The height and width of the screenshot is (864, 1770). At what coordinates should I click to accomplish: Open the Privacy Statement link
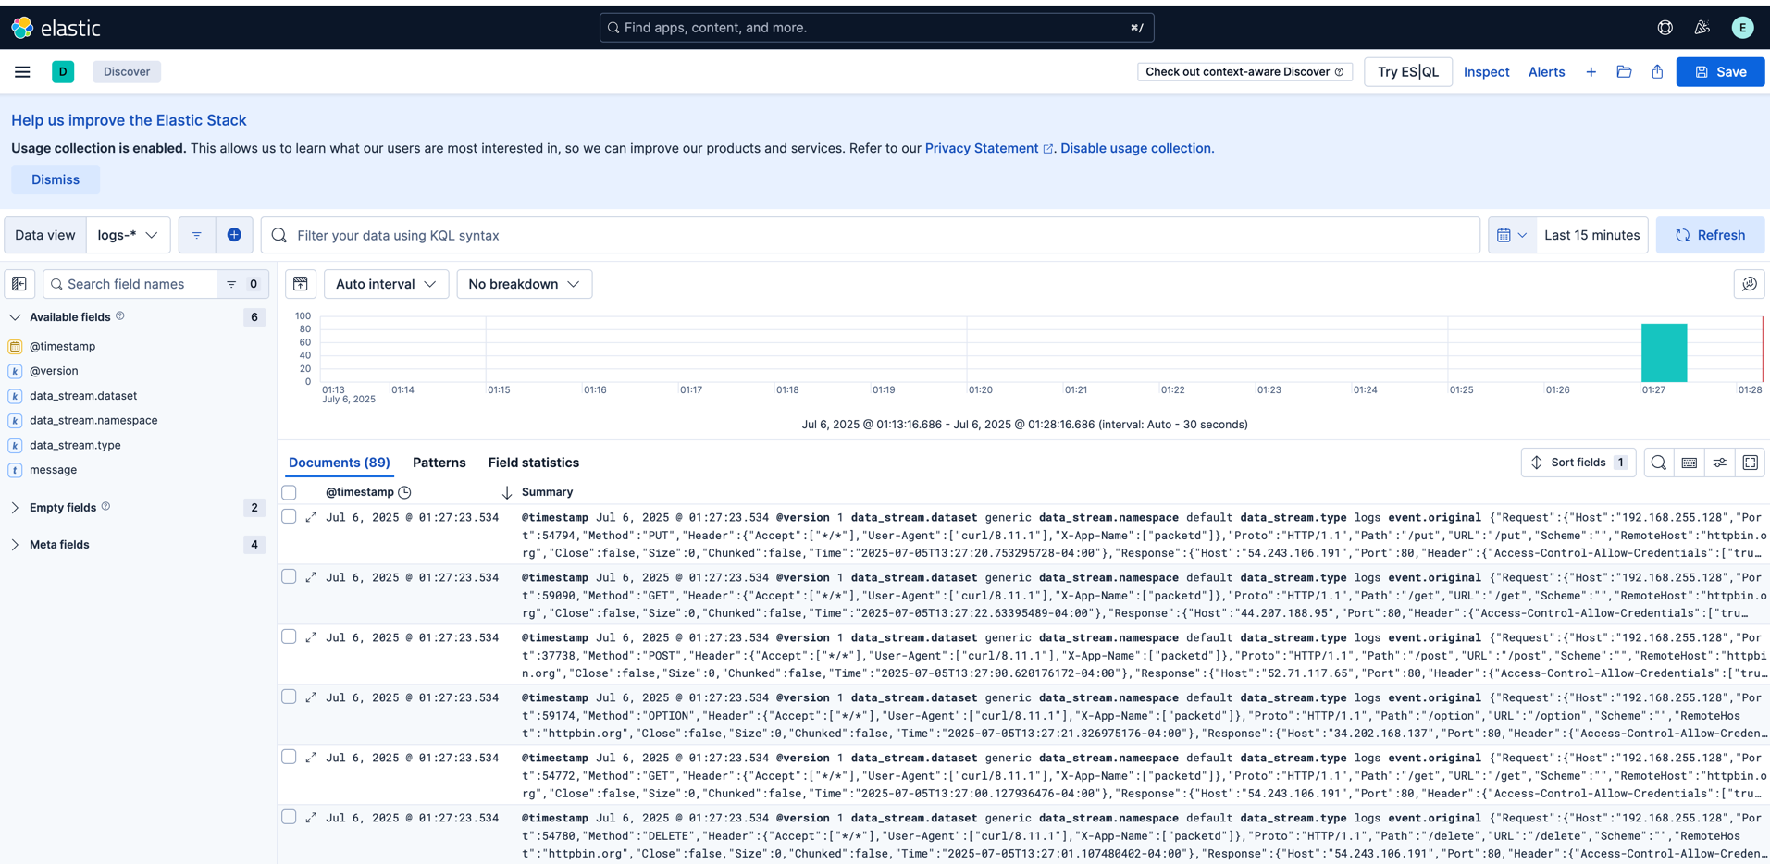[981, 148]
